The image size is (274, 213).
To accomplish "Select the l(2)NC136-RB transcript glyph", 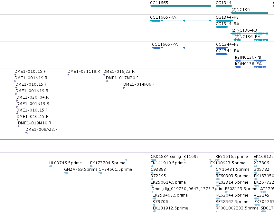I will point(249,34).
